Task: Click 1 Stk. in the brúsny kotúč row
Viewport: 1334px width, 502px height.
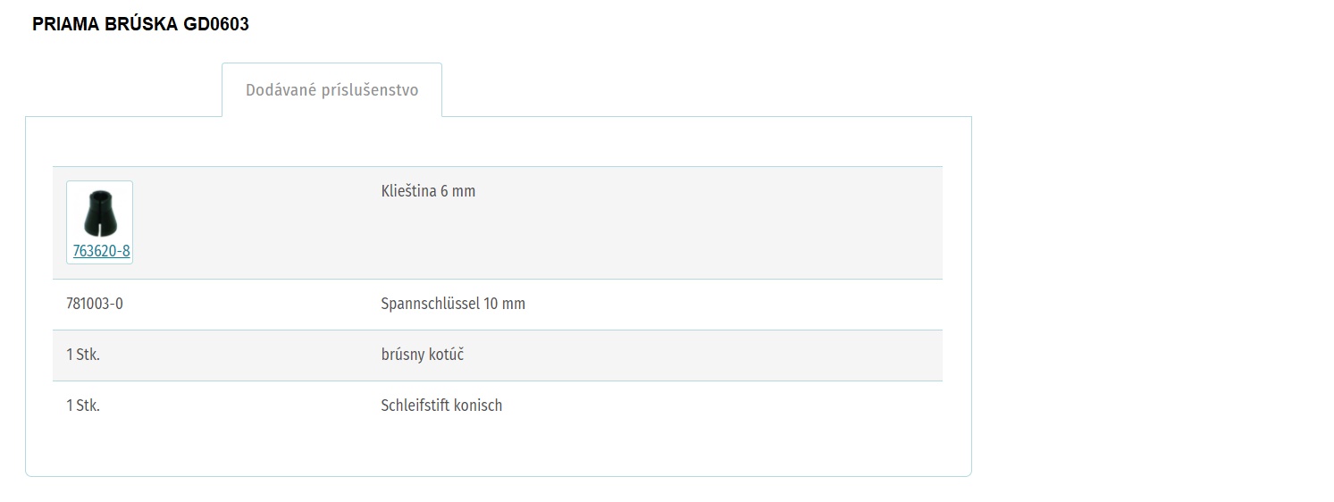Action: (x=83, y=355)
